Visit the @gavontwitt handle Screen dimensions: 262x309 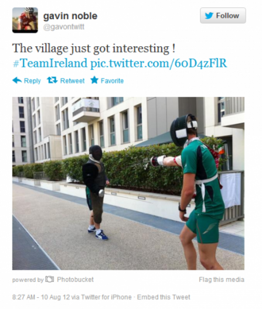pos(63,27)
